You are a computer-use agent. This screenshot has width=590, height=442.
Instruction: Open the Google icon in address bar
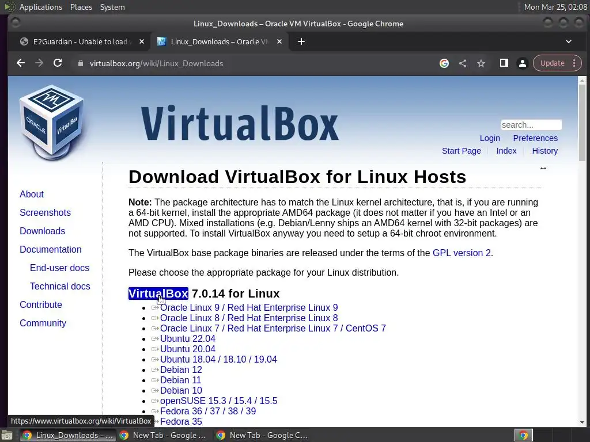click(444, 63)
